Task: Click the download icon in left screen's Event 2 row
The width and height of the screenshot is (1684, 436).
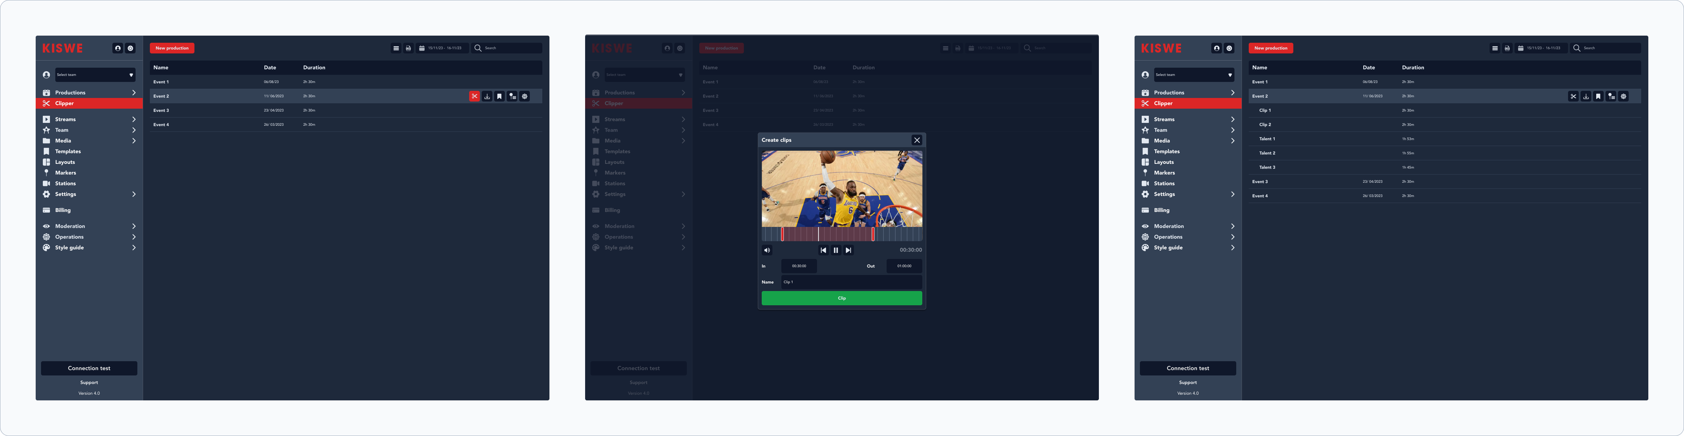Action: [x=487, y=96]
